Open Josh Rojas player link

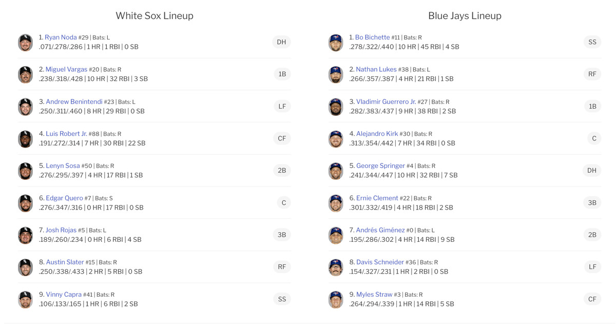pyautogui.click(x=61, y=230)
